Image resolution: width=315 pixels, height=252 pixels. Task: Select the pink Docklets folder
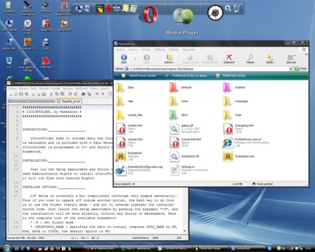click(x=234, y=88)
